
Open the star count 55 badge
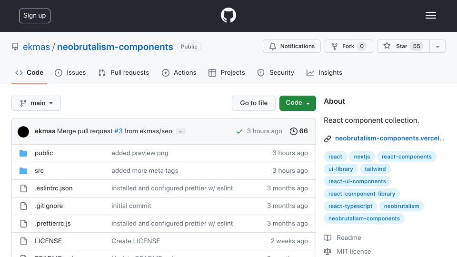pos(417,46)
